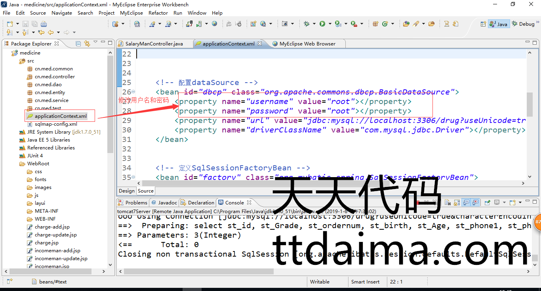Click the Capture screenshot camera icon
The image size is (541, 291).
coord(284,24)
